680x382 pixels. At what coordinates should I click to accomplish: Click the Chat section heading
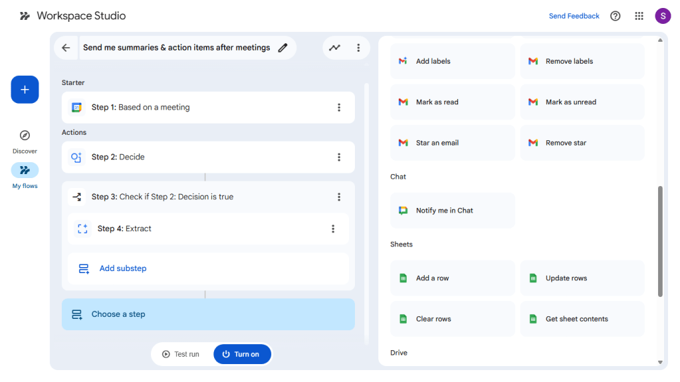coord(397,177)
